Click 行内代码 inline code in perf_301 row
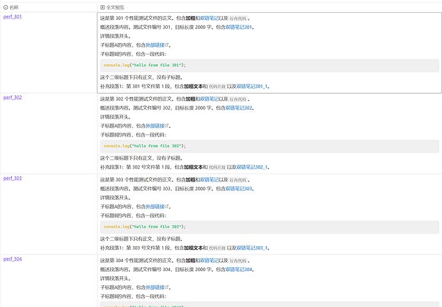442x307 pixels. [238, 19]
